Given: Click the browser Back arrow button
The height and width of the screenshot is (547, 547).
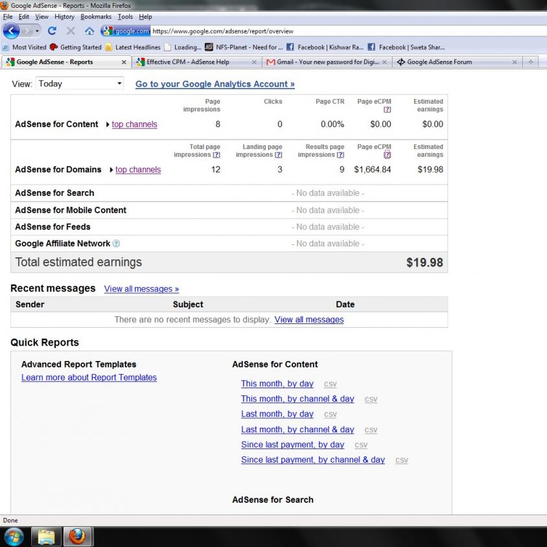Looking at the screenshot, I should point(11,31).
